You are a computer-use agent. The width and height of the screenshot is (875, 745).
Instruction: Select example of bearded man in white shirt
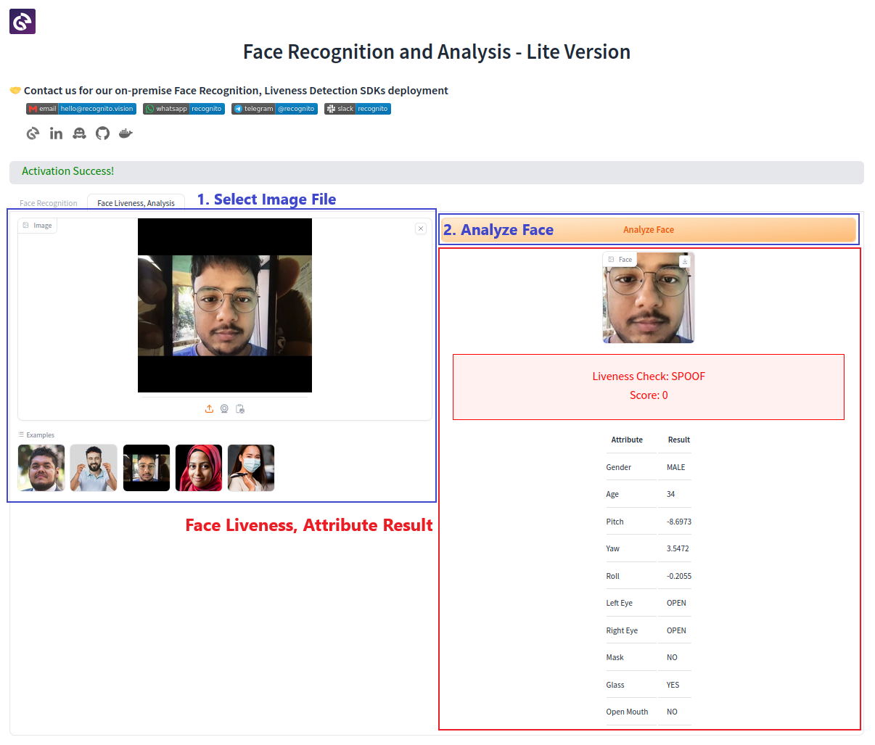[x=94, y=468]
